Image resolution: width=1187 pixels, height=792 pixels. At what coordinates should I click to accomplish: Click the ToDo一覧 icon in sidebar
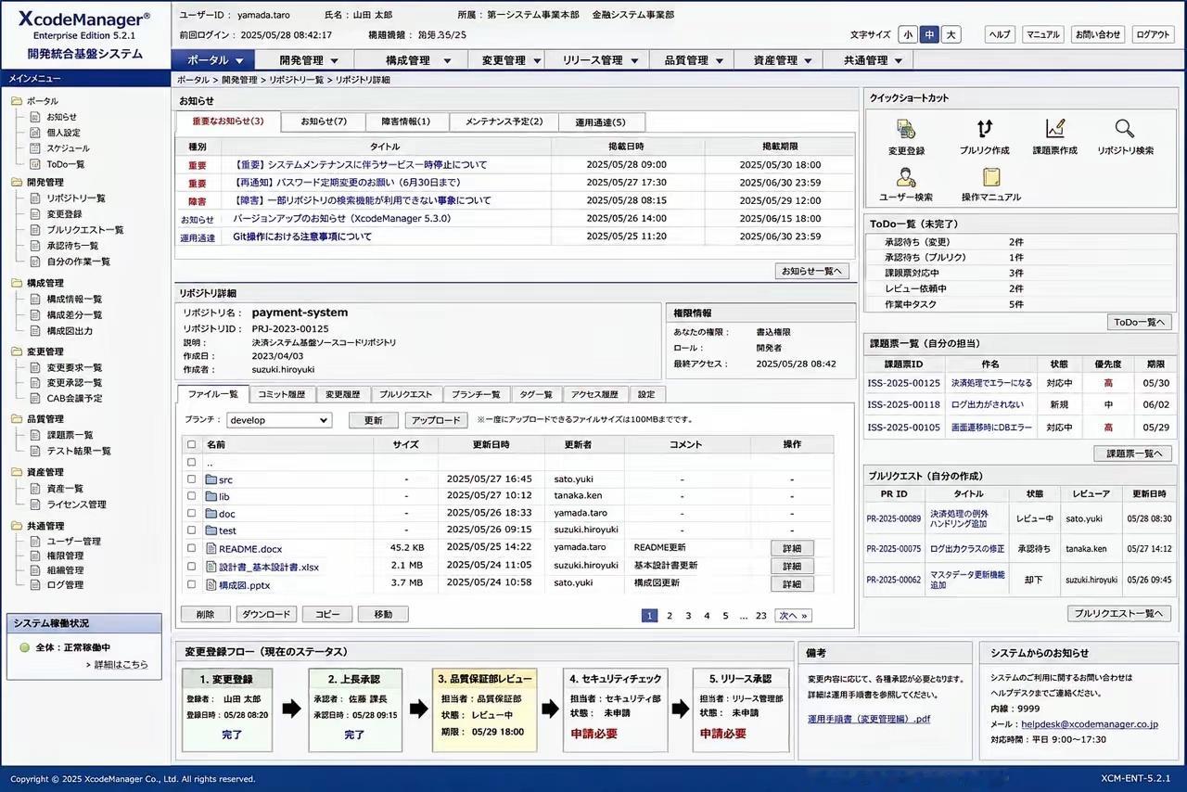pyautogui.click(x=35, y=164)
